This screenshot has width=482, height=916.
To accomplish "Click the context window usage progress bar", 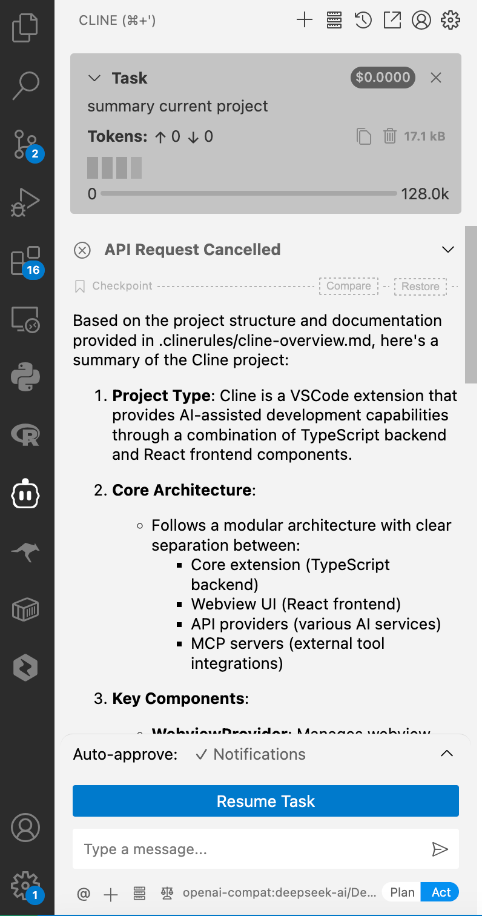I will click(x=248, y=194).
